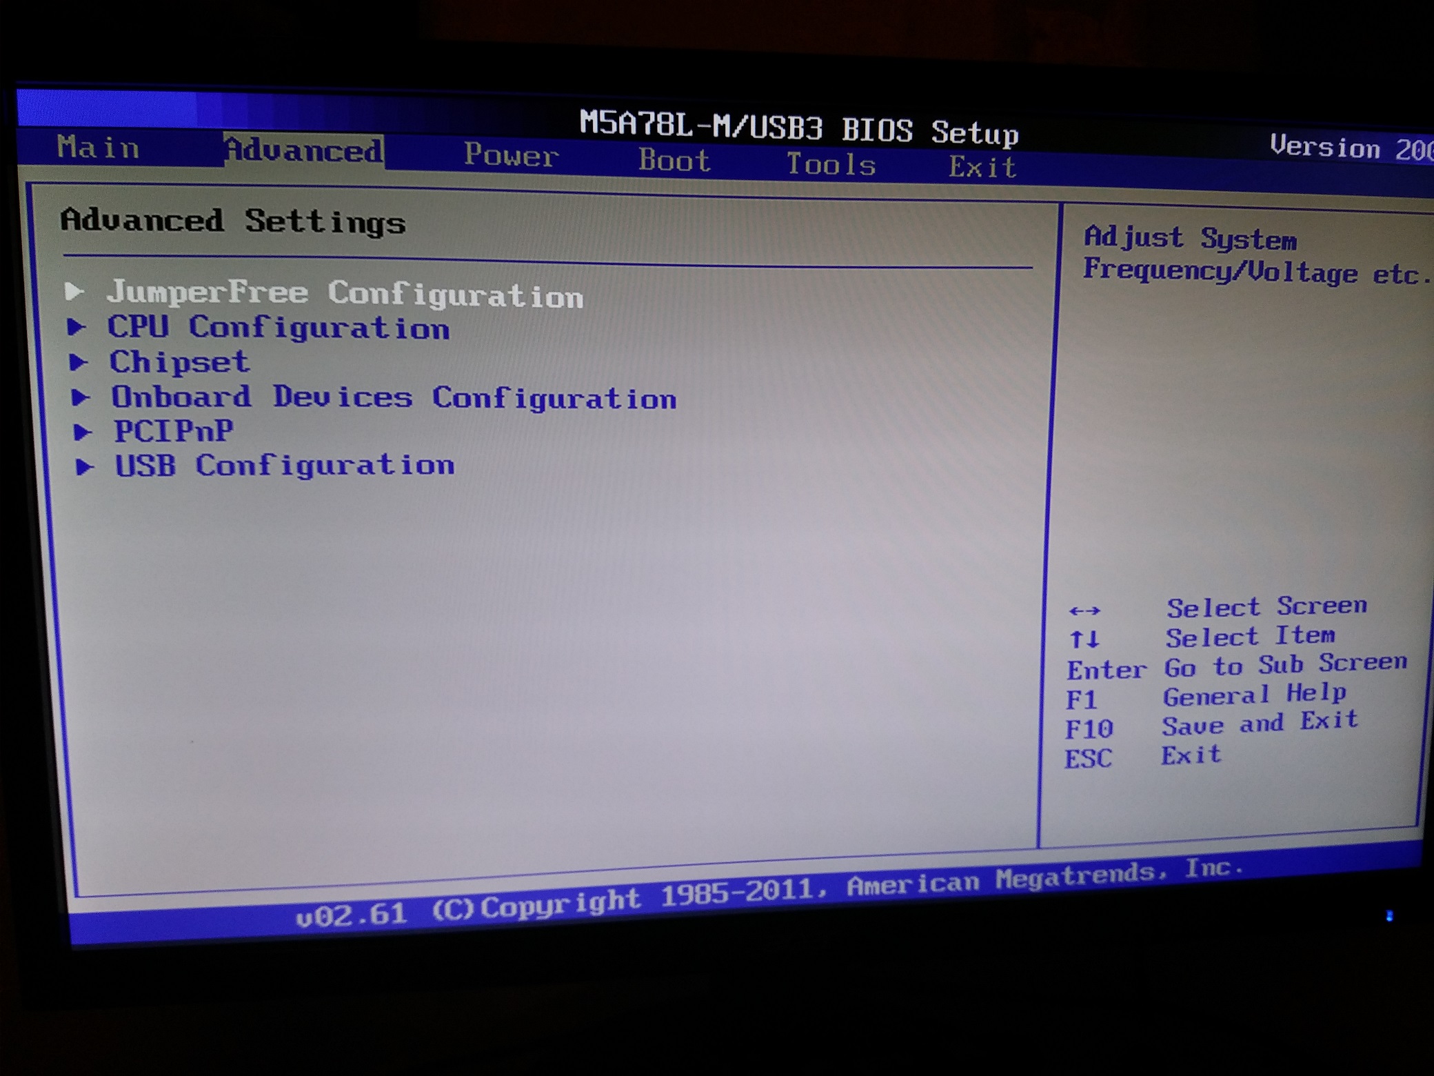Click the arrow icon beside PCIPnP
Screen dimensions: 1434x1076
pyautogui.click(x=83, y=432)
